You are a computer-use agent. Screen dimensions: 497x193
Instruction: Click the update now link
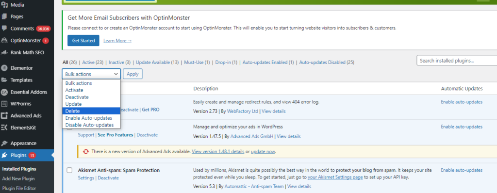pos(263,152)
